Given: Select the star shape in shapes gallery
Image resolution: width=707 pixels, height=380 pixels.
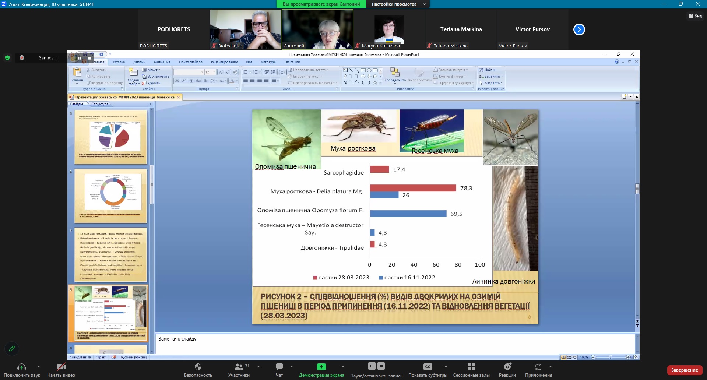Looking at the screenshot, I should click(x=375, y=82).
